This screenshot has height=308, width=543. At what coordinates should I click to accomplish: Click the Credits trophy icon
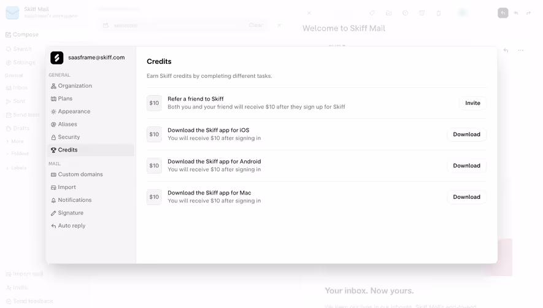point(53,150)
